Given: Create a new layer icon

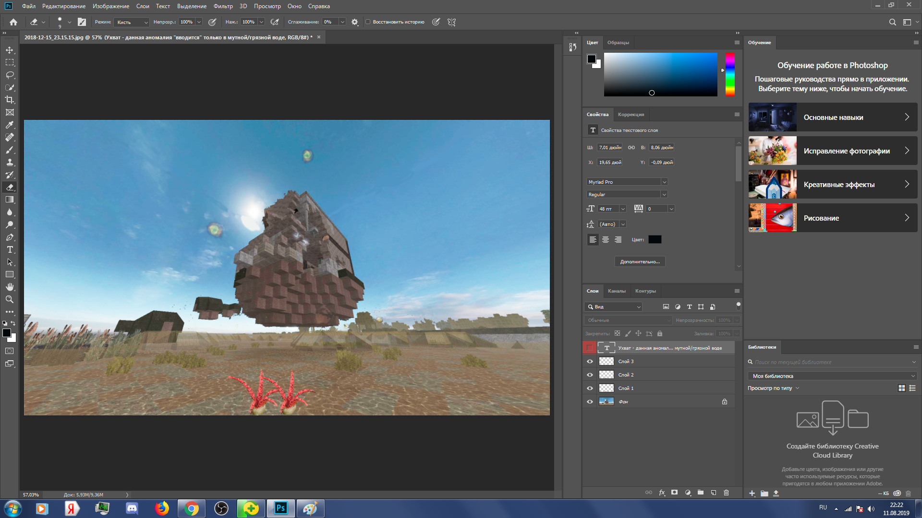Looking at the screenshot, I should click(x=714, y=493).
